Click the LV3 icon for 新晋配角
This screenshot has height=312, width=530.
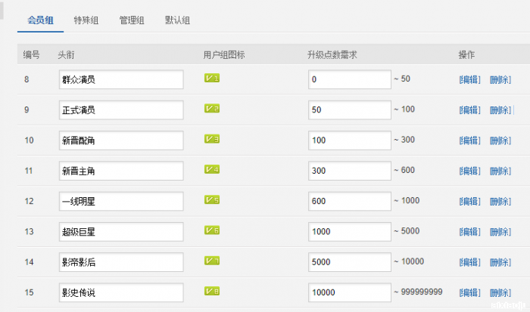(212, 139)
